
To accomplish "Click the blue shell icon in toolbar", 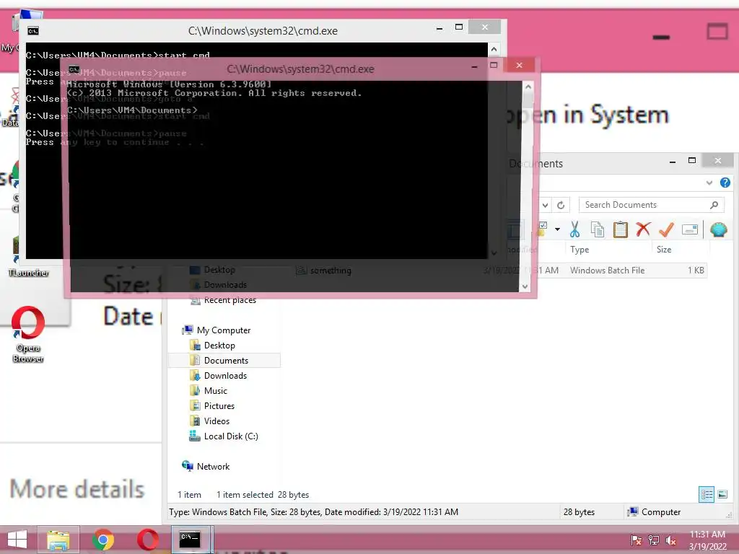I will tap(718, 229).
